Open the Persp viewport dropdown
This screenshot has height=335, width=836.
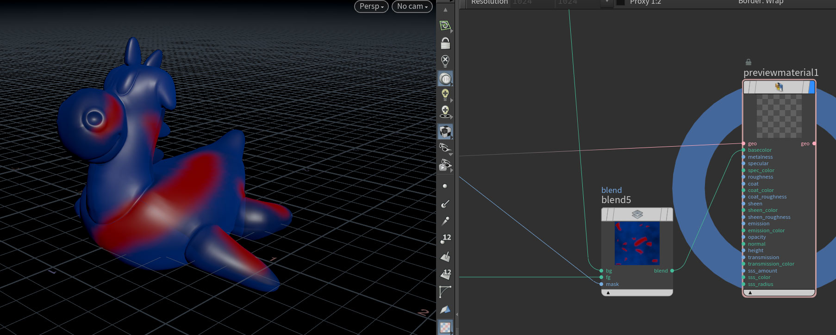click(371, 6)
